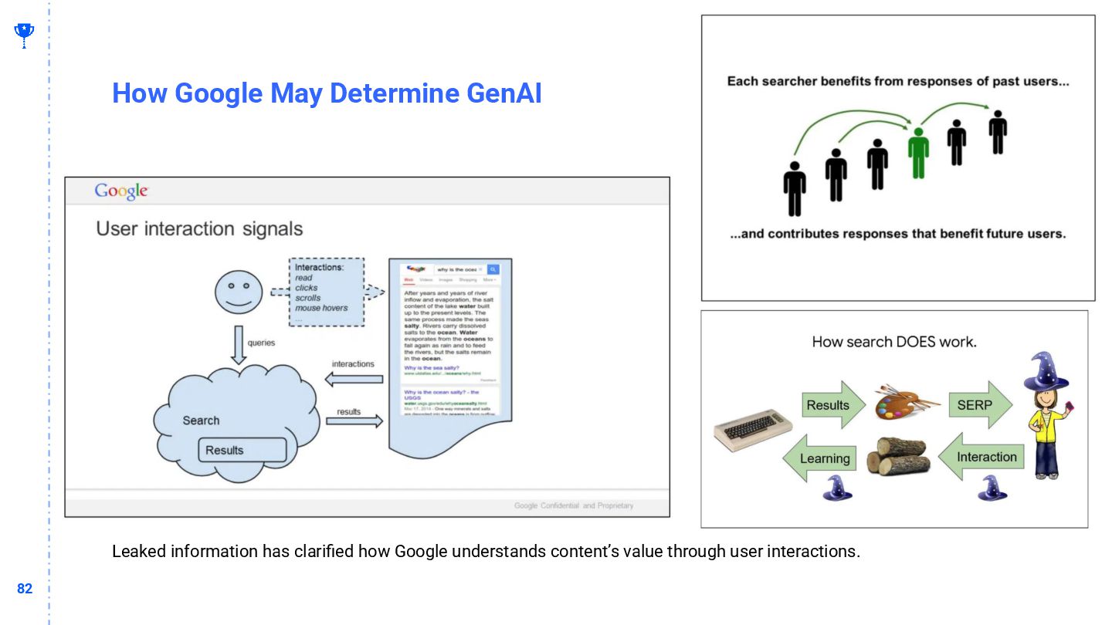Image resolution: width=1112 pixels, height=625 pixels.
Task: Click the blue search button in SERP mockup
Action: point(493,269)
